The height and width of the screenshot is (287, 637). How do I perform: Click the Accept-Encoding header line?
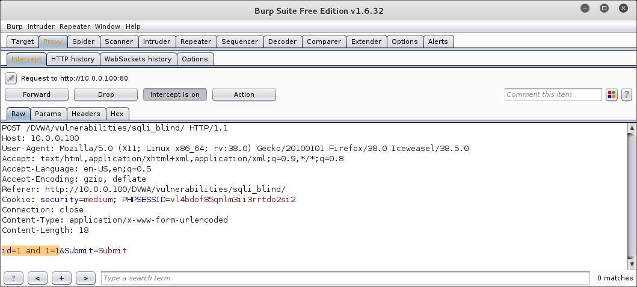(74, 179)
